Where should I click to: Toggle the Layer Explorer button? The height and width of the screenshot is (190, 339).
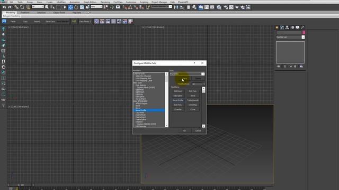pyautogui.click(x=194, y=7)
